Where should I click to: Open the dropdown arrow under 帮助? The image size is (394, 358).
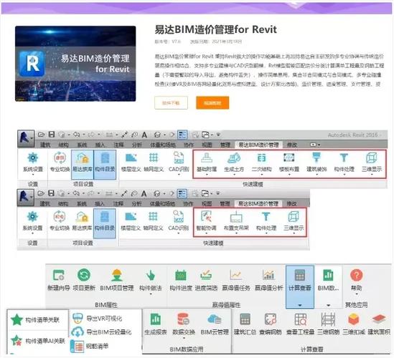356,294
